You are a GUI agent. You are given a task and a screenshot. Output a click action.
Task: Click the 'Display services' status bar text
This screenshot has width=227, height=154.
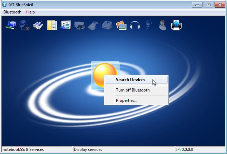(x=88, y=150)
